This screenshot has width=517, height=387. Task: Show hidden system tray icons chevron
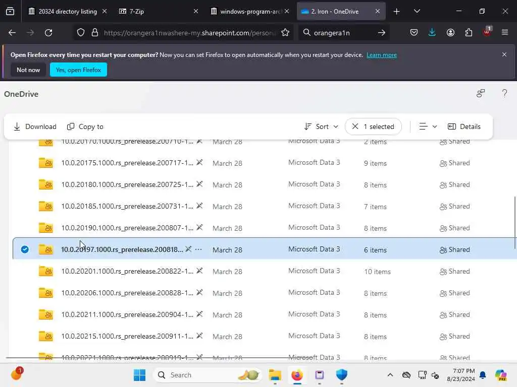pyautogui.click(x=390, y=375)
